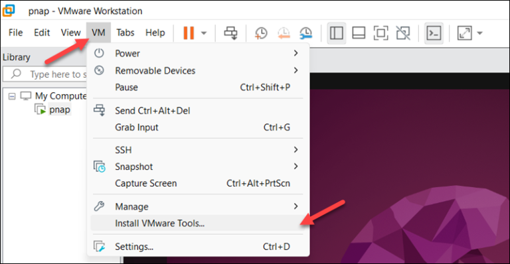
Task: Open the snapshot manager wrench-clock icon
Action: tap(305, 33)
